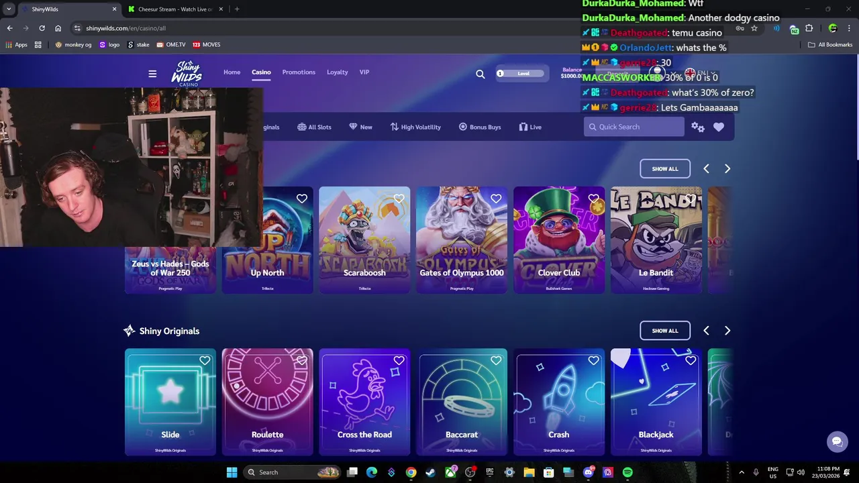
Task: Favorite the Roulette game
Action: (302, 360)
